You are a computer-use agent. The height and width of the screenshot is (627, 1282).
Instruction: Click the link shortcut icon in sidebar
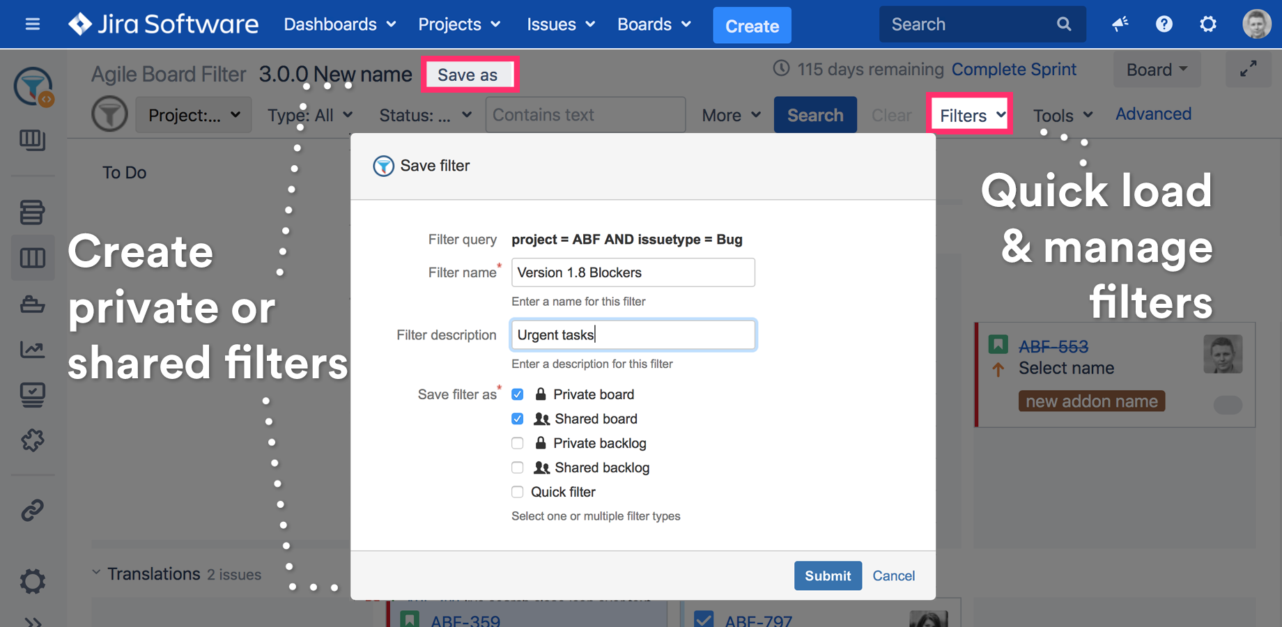33,510
